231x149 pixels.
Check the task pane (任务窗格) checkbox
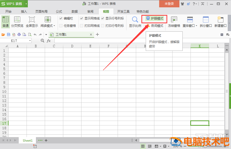(61, 26)
